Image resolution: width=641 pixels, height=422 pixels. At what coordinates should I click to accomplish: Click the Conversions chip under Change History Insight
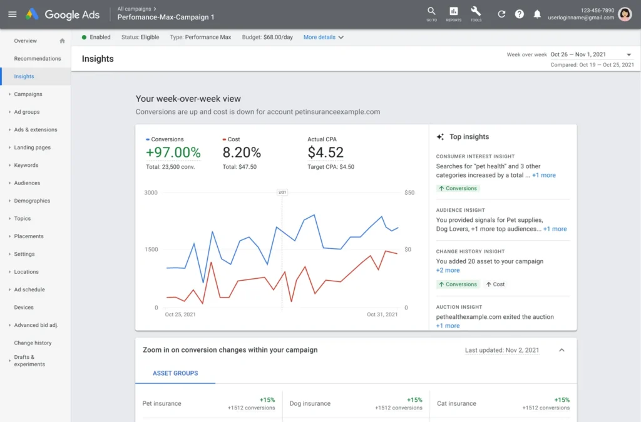458,284
